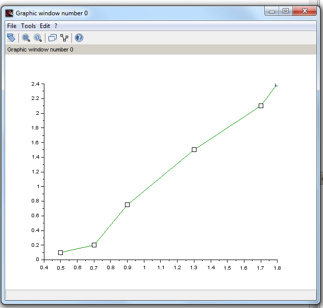323x308 pixels.
Task: Click the y-axis label '2'
Action: coord(37,113)
